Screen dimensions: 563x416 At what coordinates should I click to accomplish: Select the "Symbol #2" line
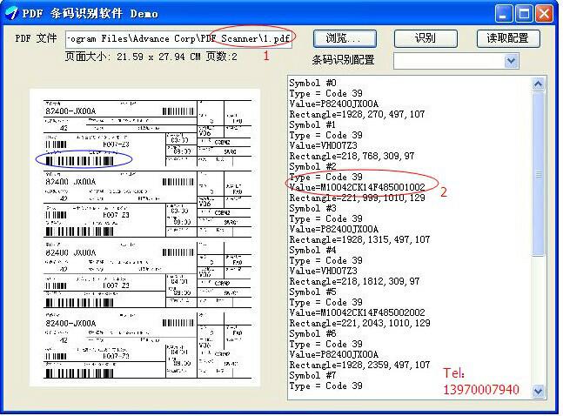(x=312, y=166)
